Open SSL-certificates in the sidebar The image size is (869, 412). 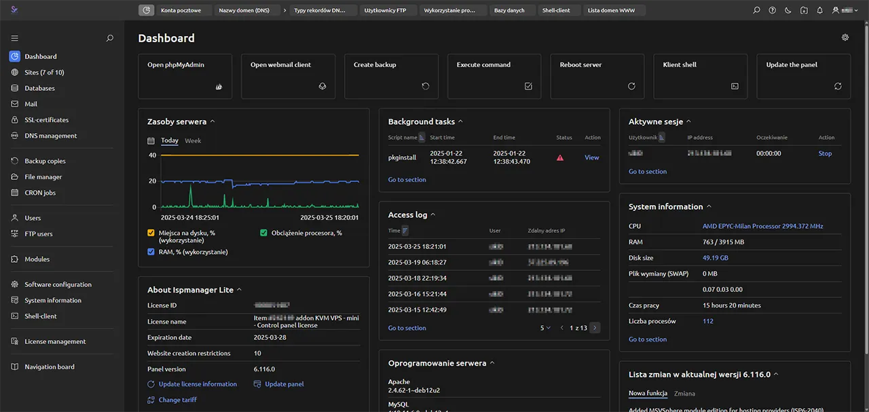(x=46, y=120)
